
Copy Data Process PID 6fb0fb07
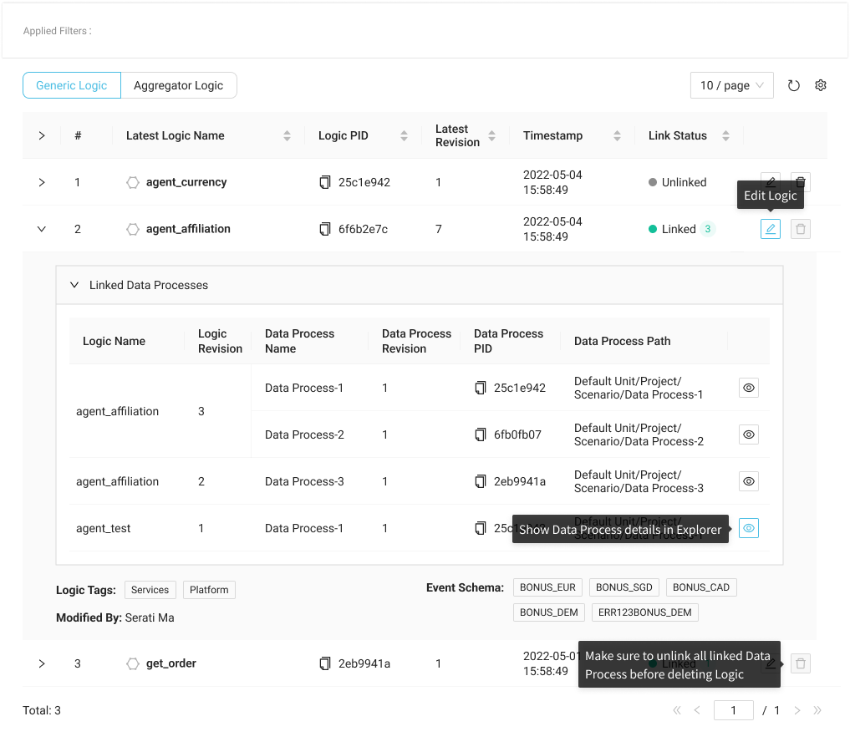(x=481, y=434)
